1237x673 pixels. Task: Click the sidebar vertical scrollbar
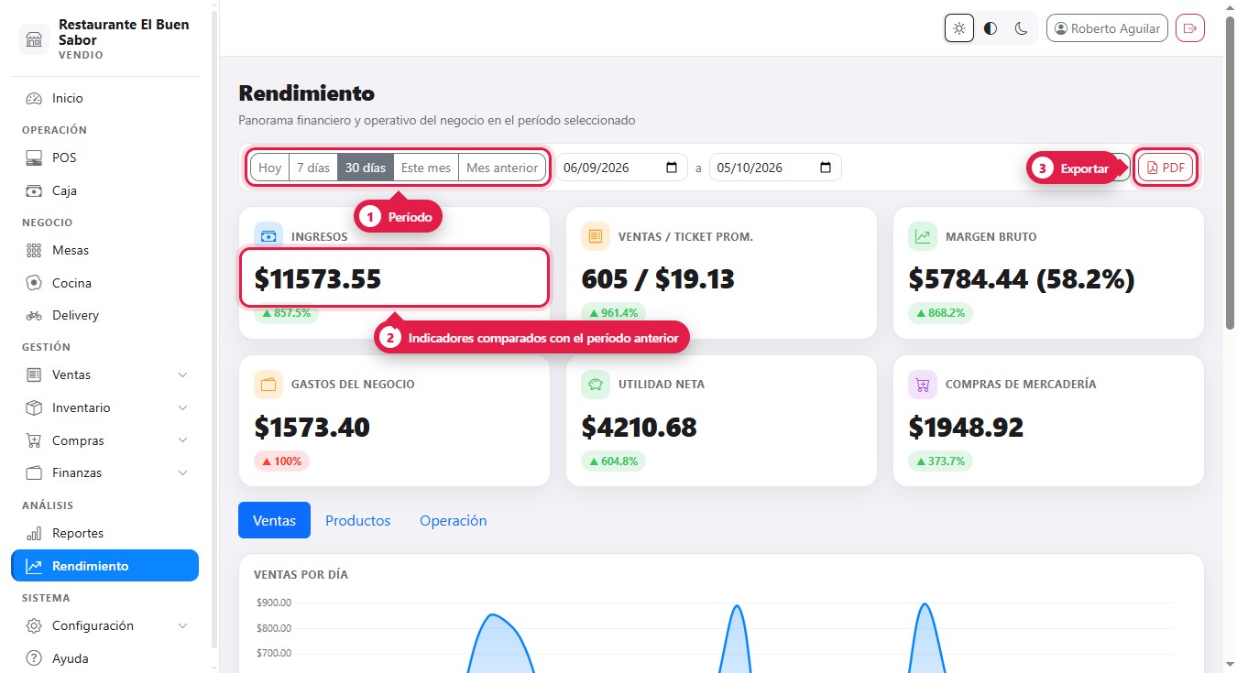(x=214, y=330)
